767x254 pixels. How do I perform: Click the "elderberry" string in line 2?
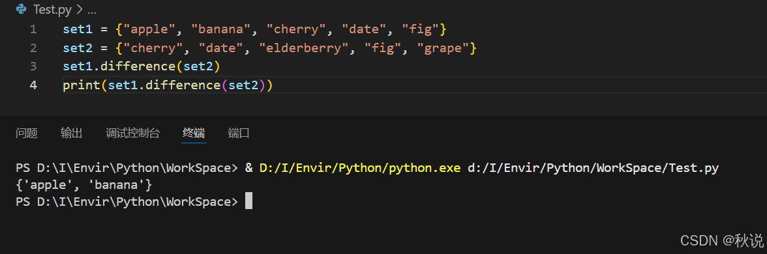coord(304,48)
